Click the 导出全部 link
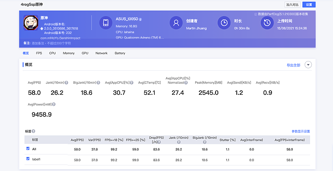The width and height of the screenshot is (333, 171). (x=294, y=65)
